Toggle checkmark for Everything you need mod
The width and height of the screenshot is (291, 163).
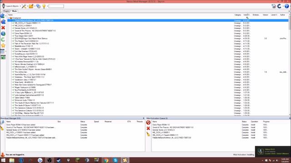[x=13, y=54]
